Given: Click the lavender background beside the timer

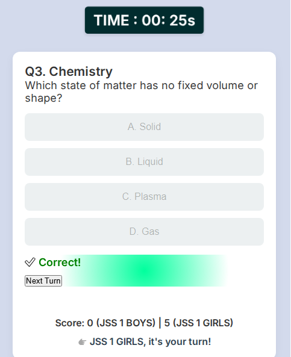Looking at the screenshot, I should pyautogui.click(x=239, y=20).
